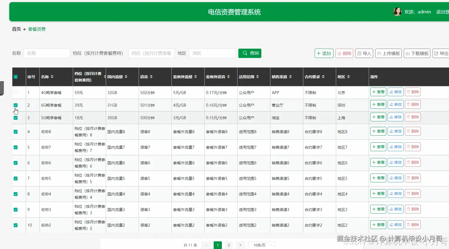Toggle the select-all checkbox in table header

[x=16, y=77]
